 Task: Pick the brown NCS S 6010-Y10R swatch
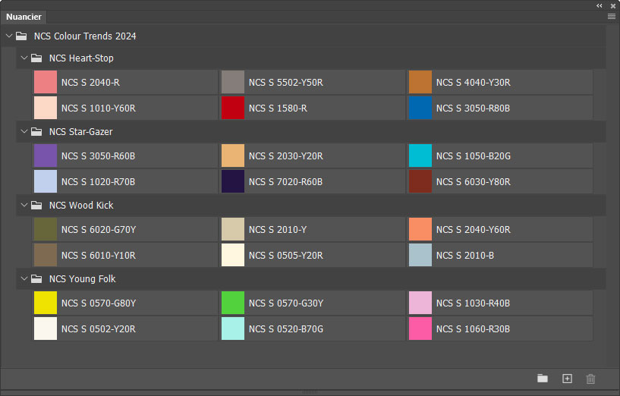tap(46, 255)
